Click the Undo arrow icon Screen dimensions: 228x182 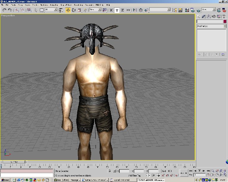coord(4,10)
